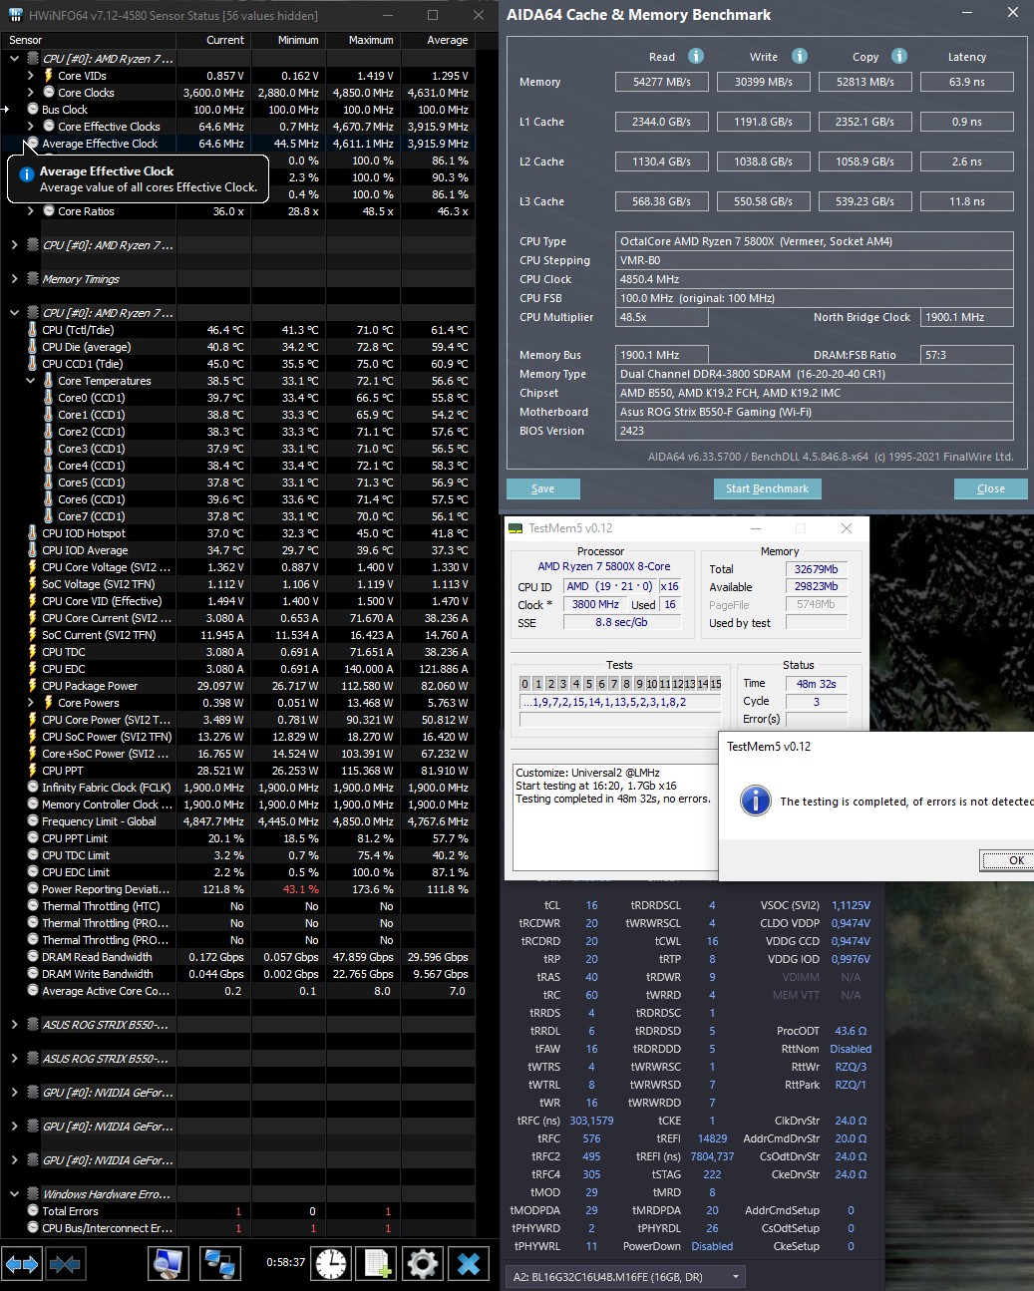Click OK in the TestMem5 dialog

point(1007,860)
